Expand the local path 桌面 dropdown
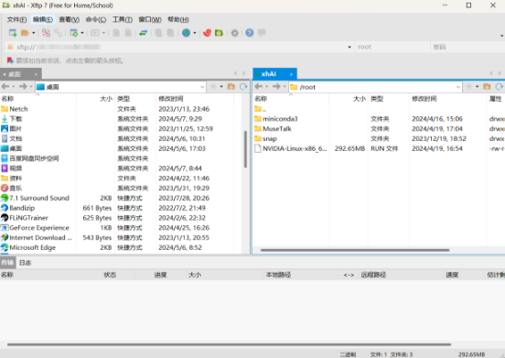Screen dimensions: 505x358 pyautogui.click(x=202, y=87)
